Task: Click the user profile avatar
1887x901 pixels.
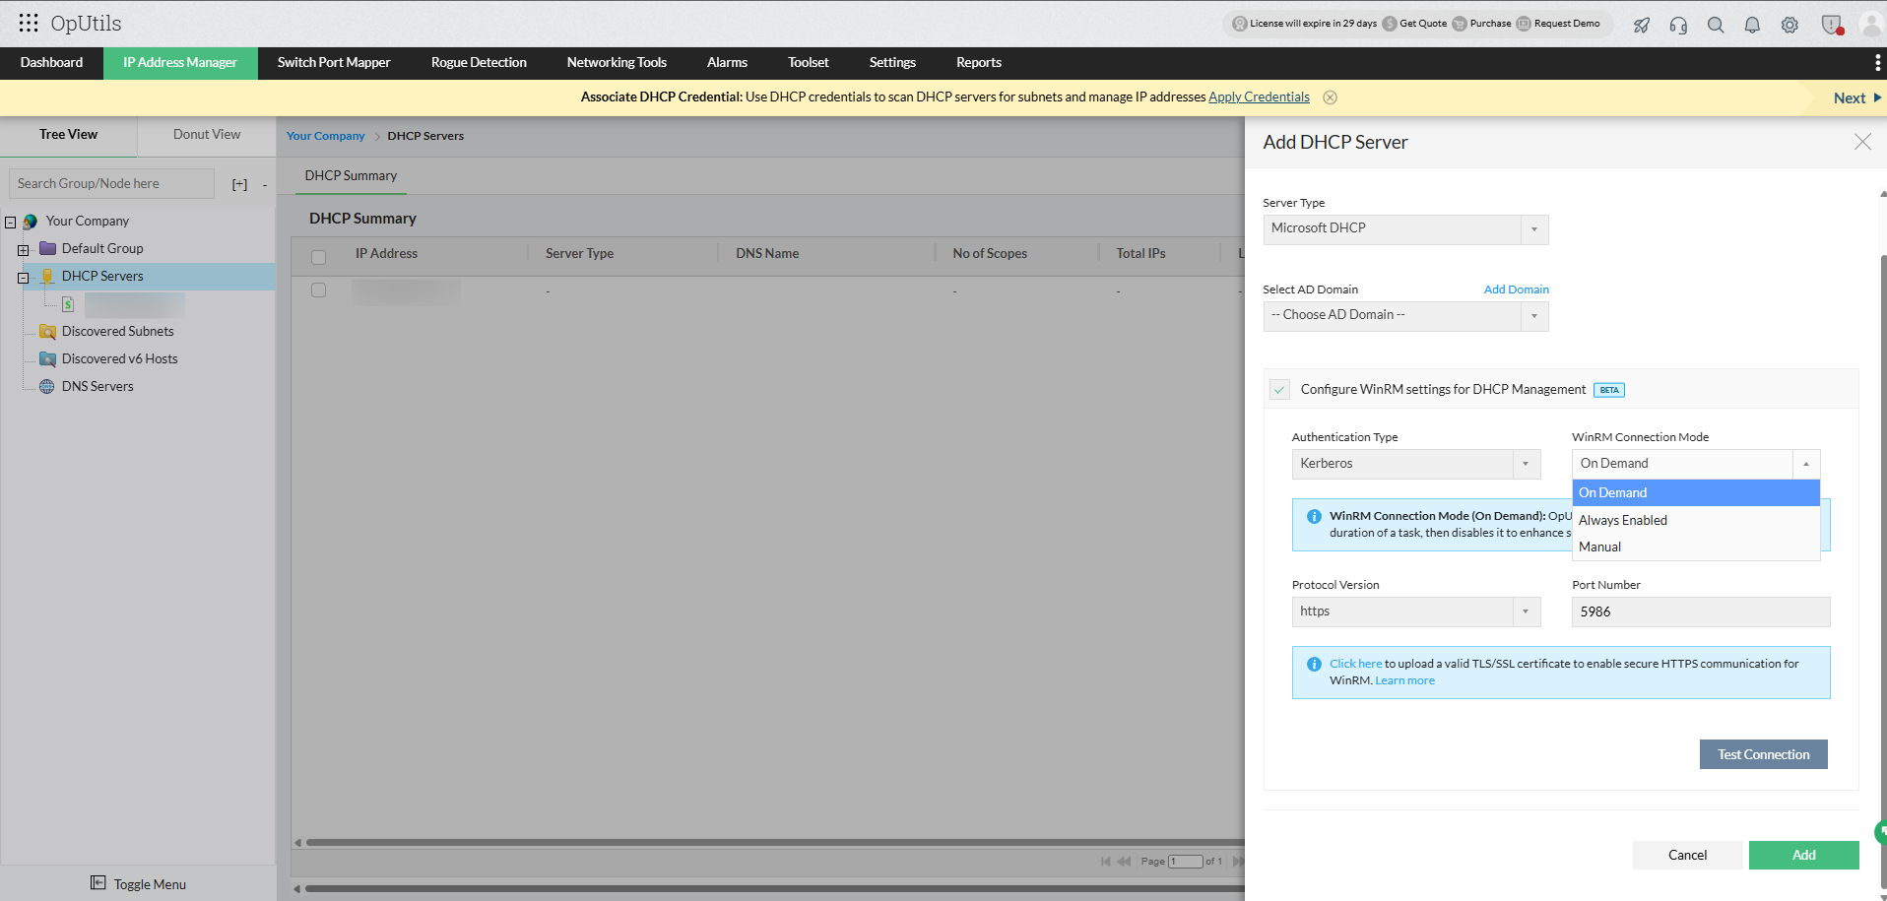Action: click(1872, 25)
